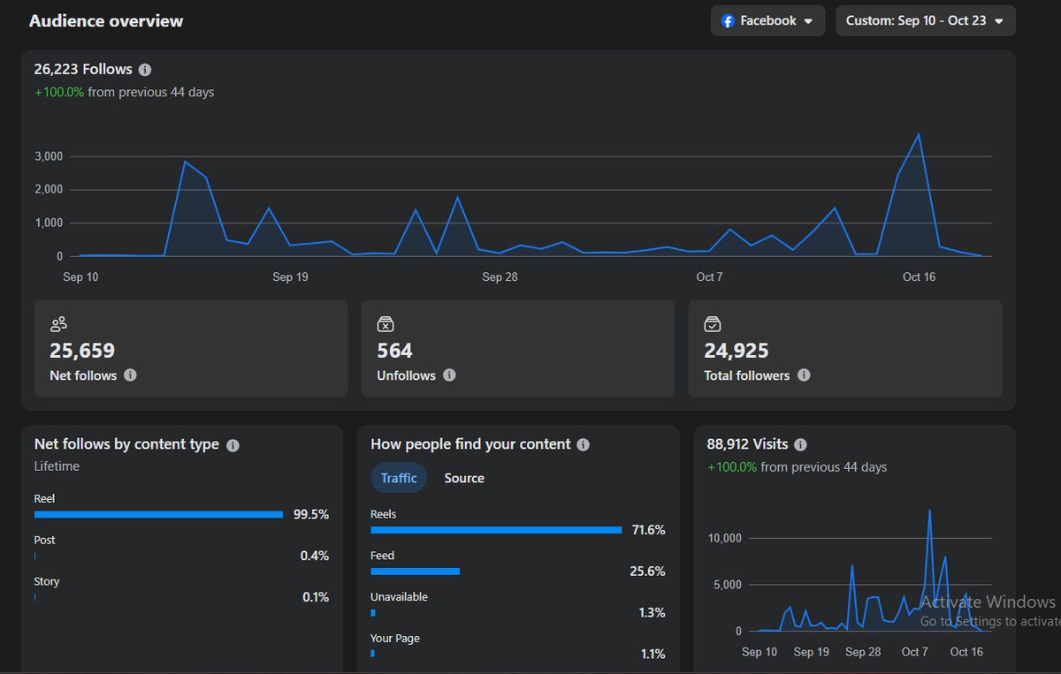1061x674 pixels.
Task: Click the 88,912 Visits heading
Action: point(747,444)
